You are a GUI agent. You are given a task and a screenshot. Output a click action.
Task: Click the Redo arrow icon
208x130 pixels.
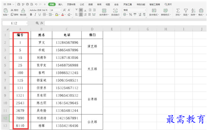point(40,4)
